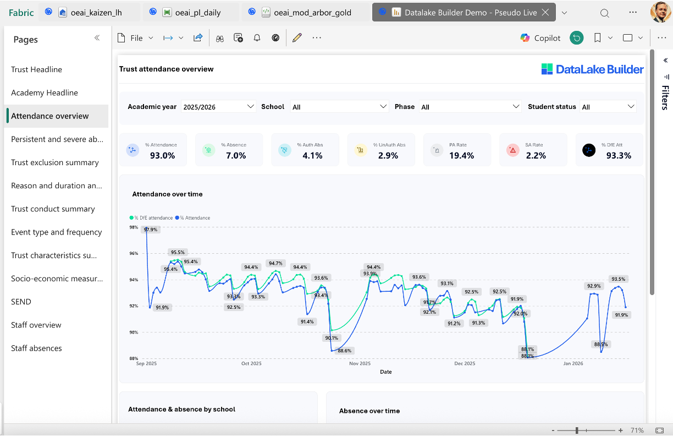673x436 pixels.
Task: Select the edit pencil to edit the report
Action: 297,37
